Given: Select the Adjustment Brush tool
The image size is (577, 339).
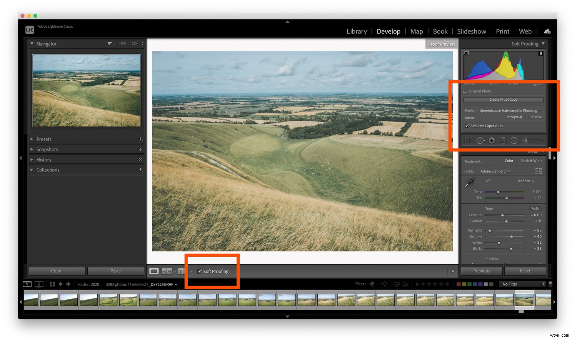Looking at the screenshot, I should click(525, 140).
